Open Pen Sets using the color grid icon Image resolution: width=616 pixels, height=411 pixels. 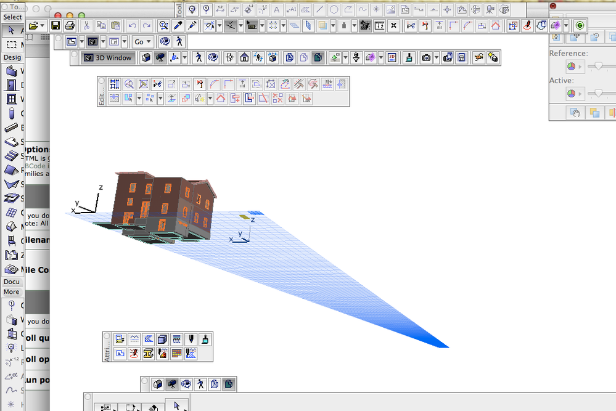tap(176, 353)
